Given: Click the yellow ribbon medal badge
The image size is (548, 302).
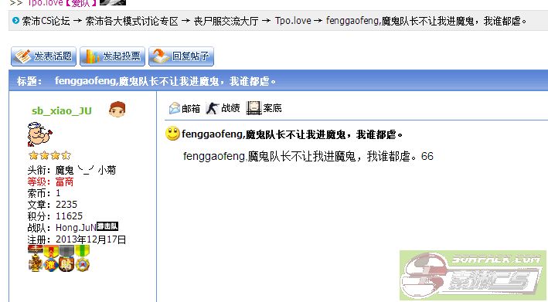Looking at the screenshot, I should click(51, 258).
